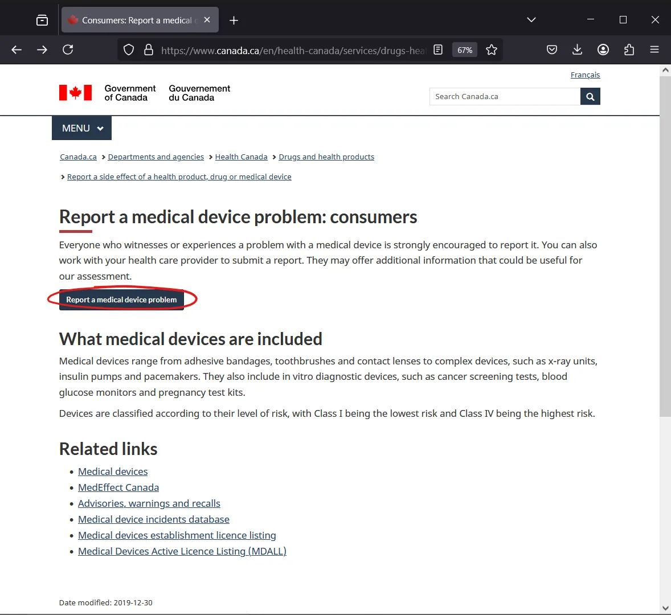Image resolution: width=671 pixels, height=615 pixels.
Task: Switch language to Français
Action: [585, 75]
